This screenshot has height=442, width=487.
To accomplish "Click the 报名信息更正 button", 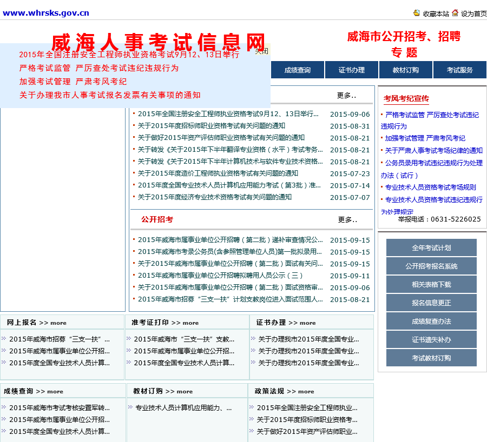I will point(431,303).
